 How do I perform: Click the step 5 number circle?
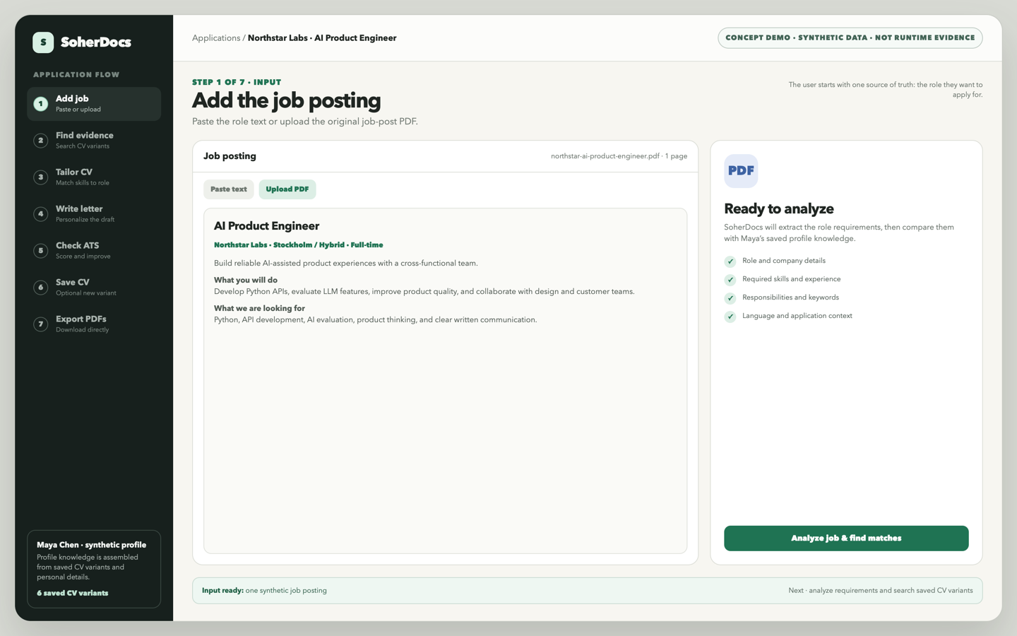[41, 251]
